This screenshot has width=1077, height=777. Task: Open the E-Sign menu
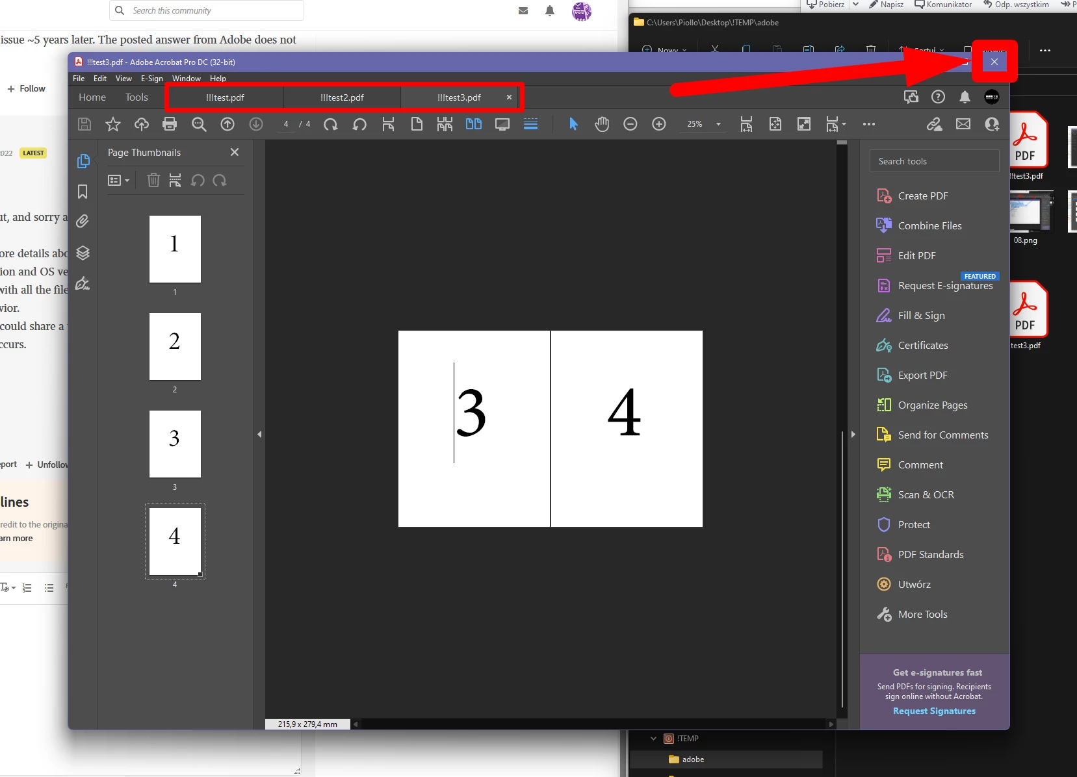point(152,79)
